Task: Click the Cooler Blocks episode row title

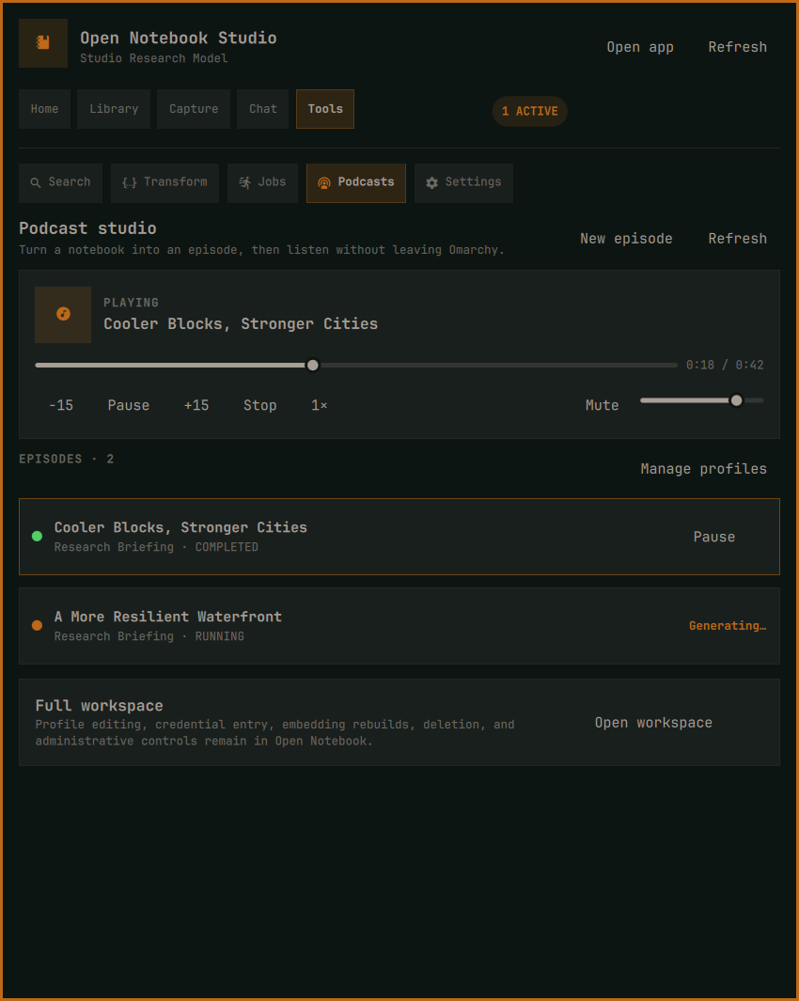Action: (180, 527)
